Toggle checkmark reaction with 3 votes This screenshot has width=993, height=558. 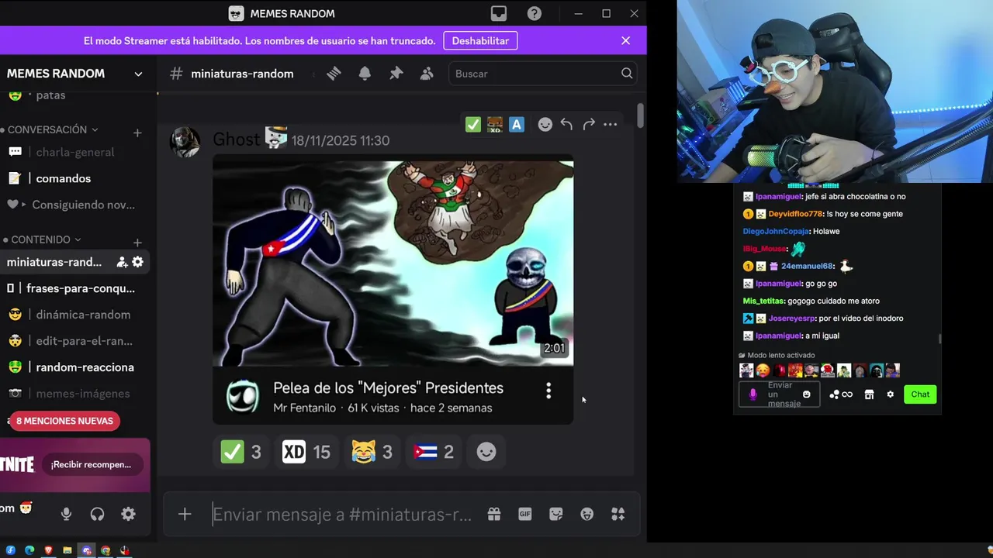coord(241,452)
